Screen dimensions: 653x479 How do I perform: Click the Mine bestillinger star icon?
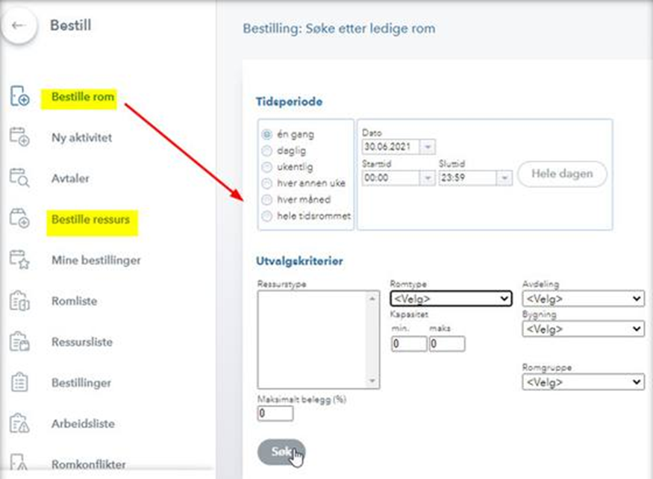click(x=19, y=260)
